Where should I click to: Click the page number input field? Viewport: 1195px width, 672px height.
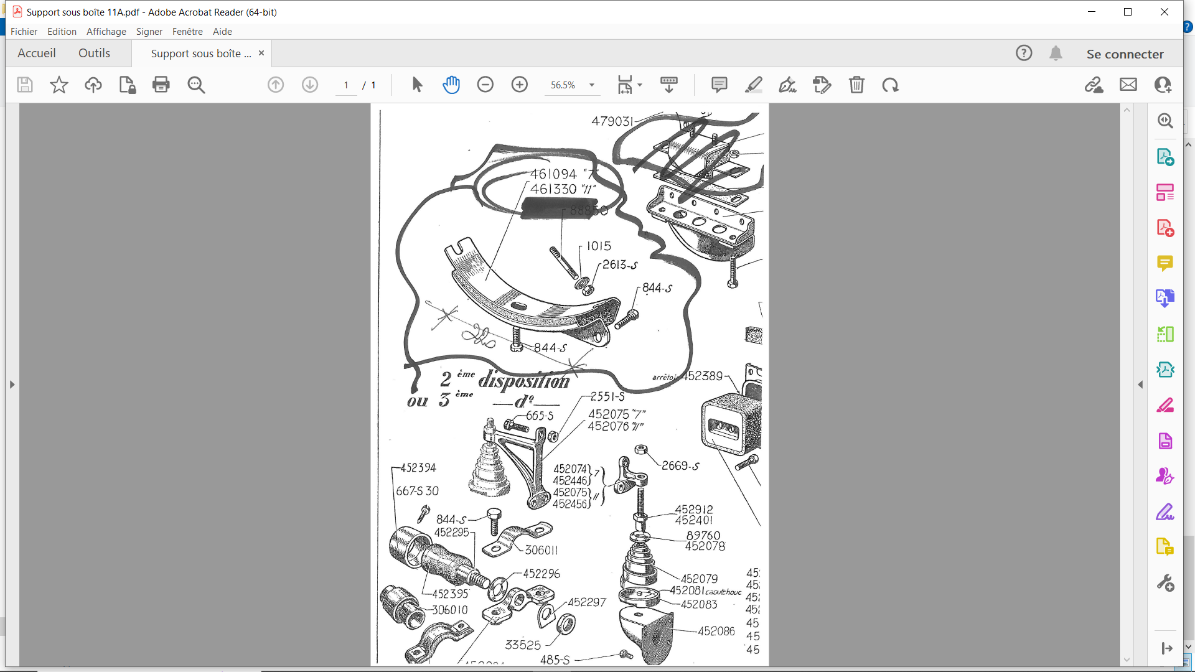click(x=346, y=85)
